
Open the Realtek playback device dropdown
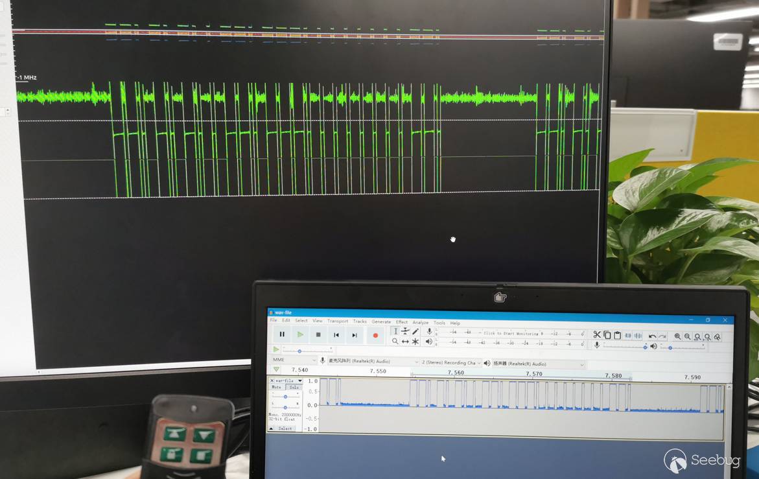pos(538,364)
